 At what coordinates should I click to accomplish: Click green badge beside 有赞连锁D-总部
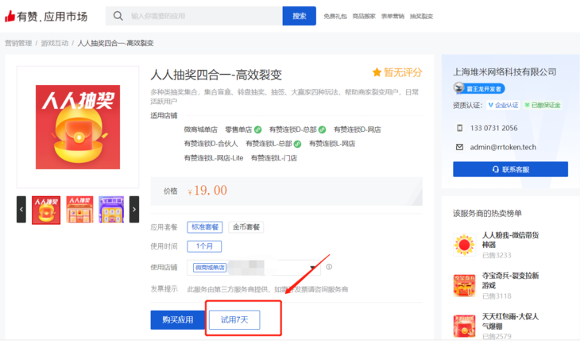(323, 129)
